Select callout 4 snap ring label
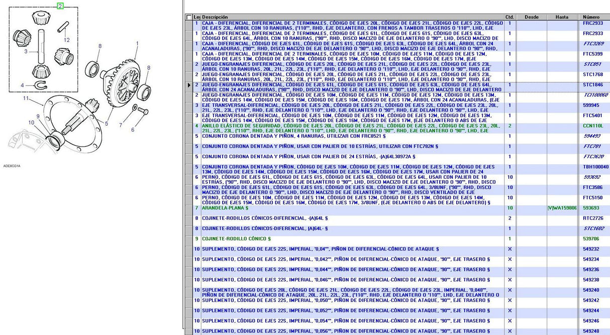Viewport: 610px width, 335px height. (22, 85)
